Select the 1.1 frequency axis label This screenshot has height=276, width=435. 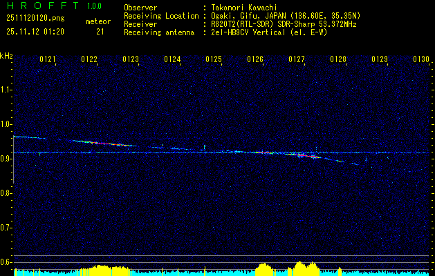point(6,89)
